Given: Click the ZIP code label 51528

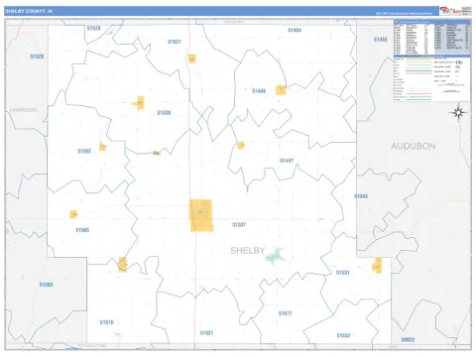Looking at the screenshot, I should (93, 28).
